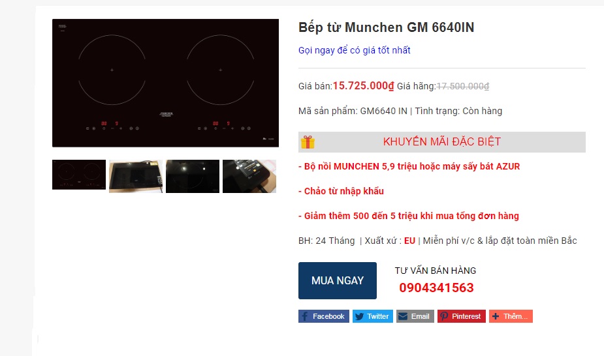Click the gift box promotion icon
Image resolution: width=604 pixels, height=356 pixels.
[308, 142]
